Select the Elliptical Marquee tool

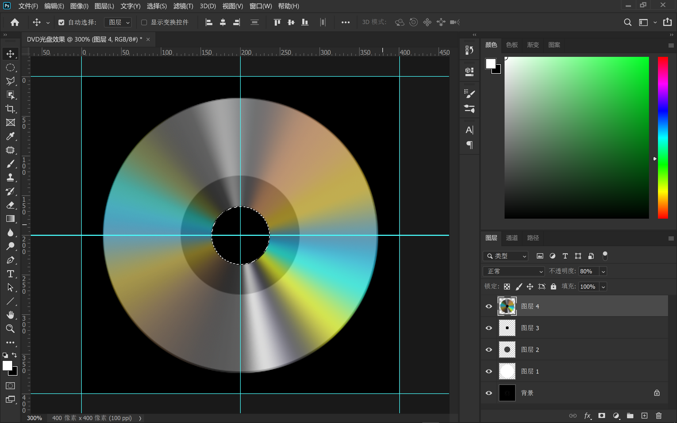coord(10,67)
